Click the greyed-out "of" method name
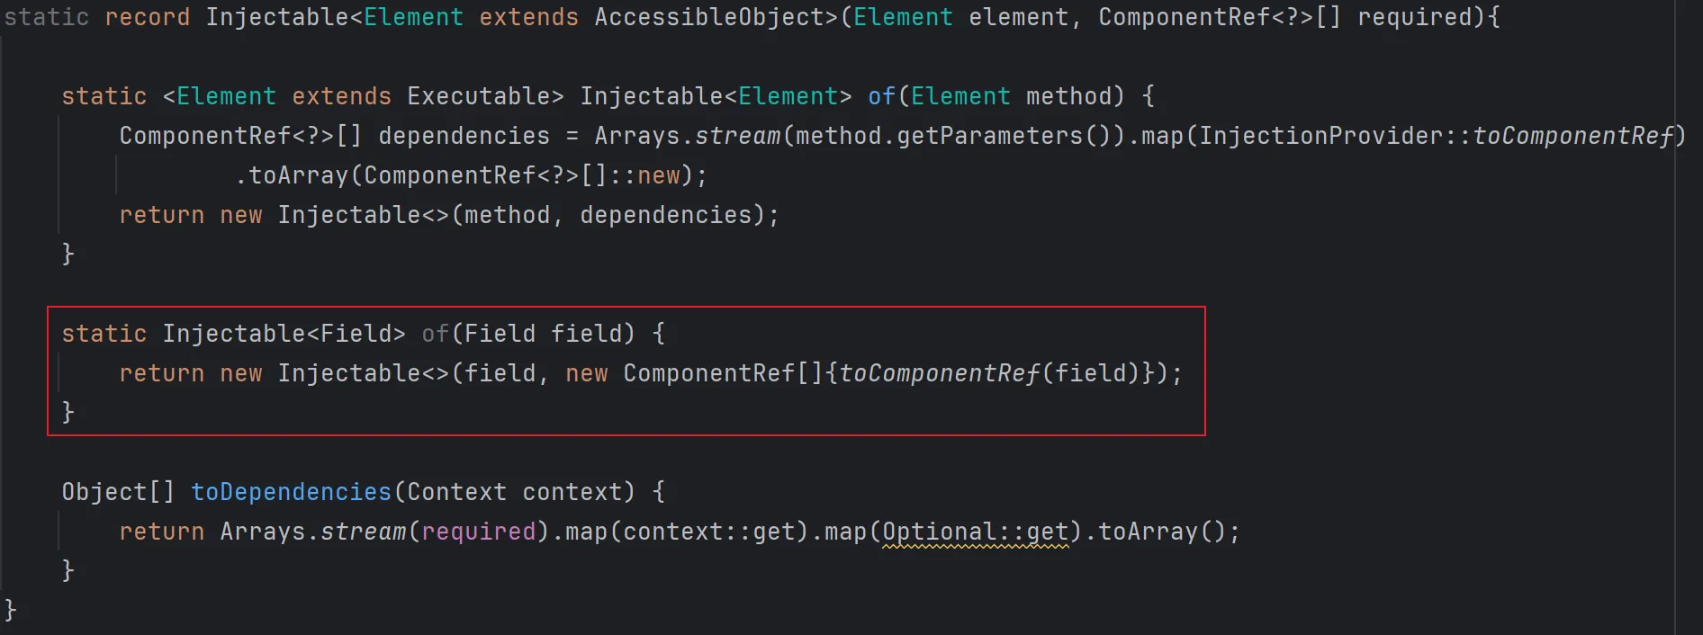The image size is (1703, 635). [435, 334]
